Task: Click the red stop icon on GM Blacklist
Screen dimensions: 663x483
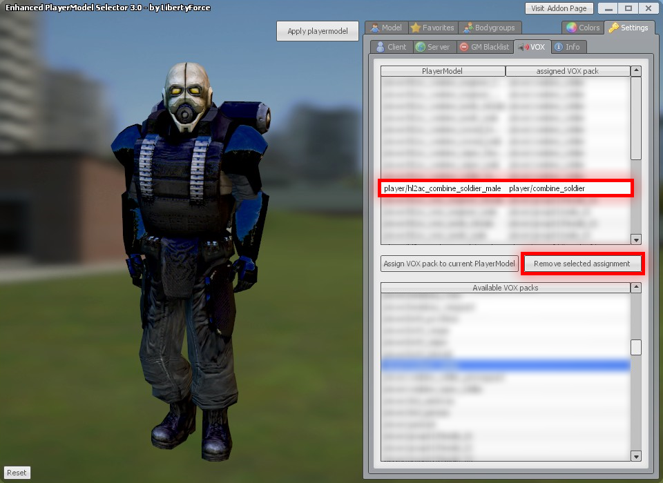Action: 464,47
